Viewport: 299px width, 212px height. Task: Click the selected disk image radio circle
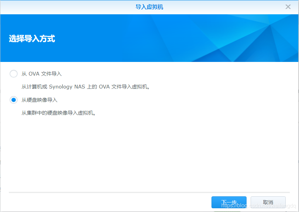[13, 100]
